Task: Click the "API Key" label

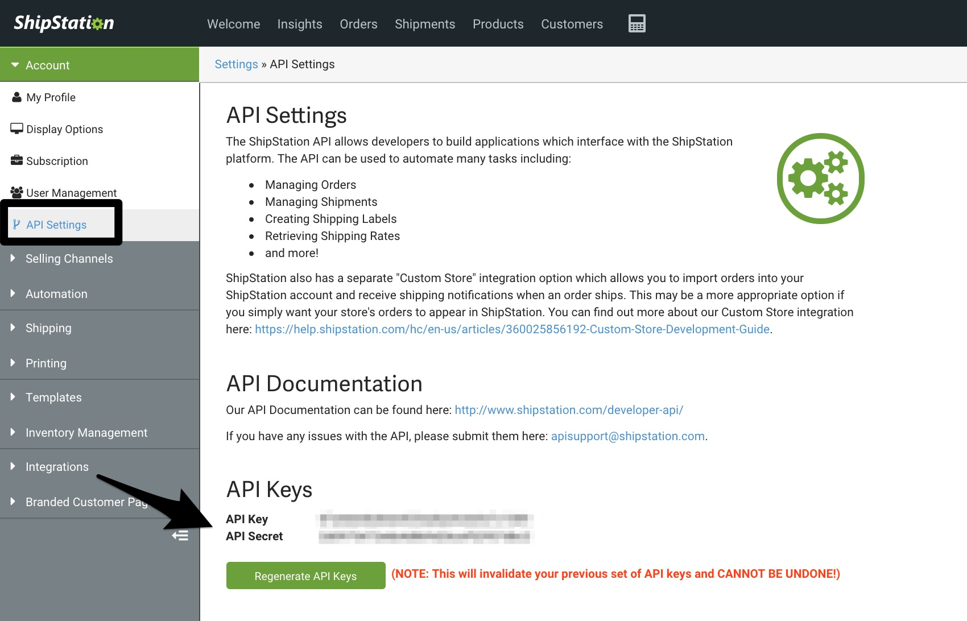Action: click(247, 519)
